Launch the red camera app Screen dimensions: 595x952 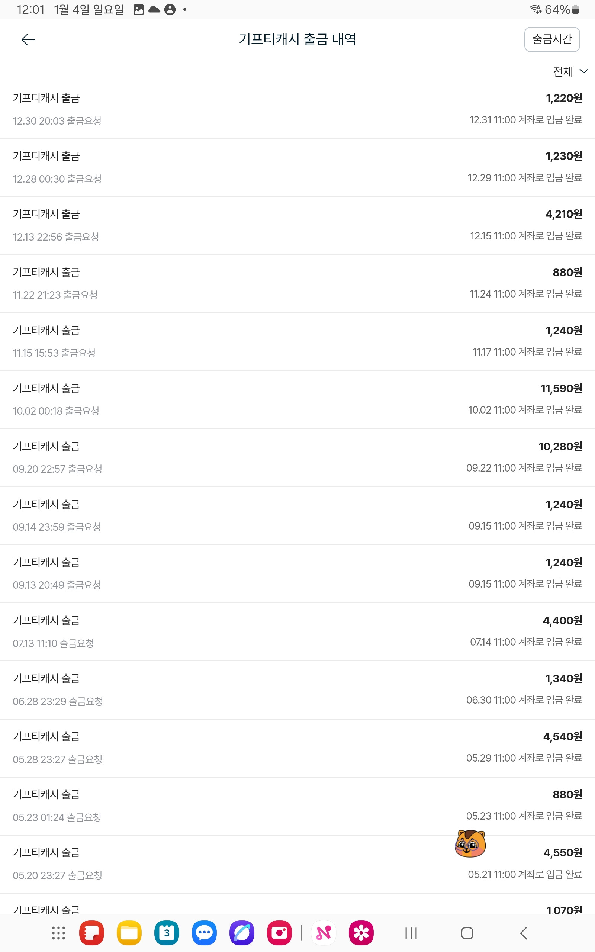279,932
